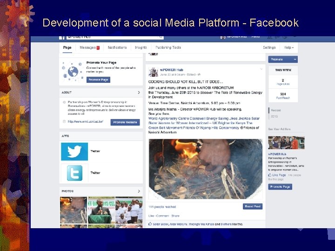Screen dimensions: 335x251
Task: Open the wmi.uonbi.ac.ke website link
Action: [x=86, y=121]
